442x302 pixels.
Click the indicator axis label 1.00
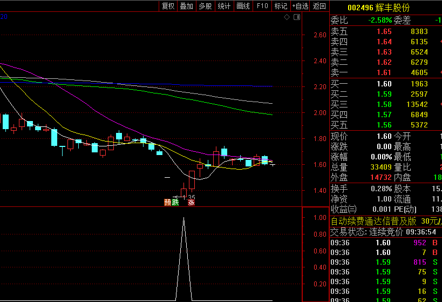tap(320, 217)
